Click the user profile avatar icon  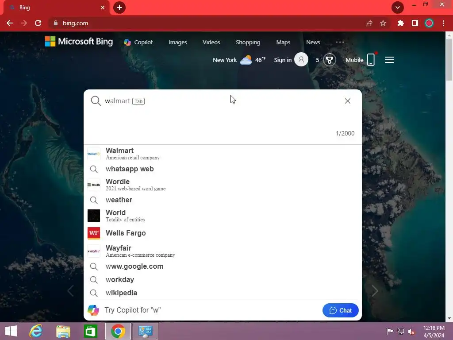tap(301, 60)
